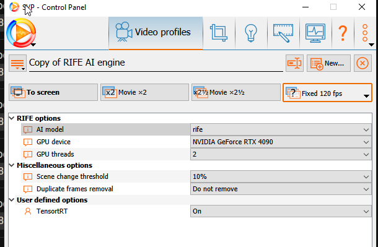The width and height of the screenshot is (378, 247).
Task: Select the Video profiles tab
Action: point(156,33)
